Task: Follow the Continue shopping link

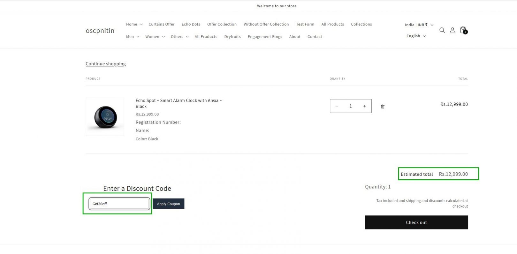Action: click(x=106, y=64)
